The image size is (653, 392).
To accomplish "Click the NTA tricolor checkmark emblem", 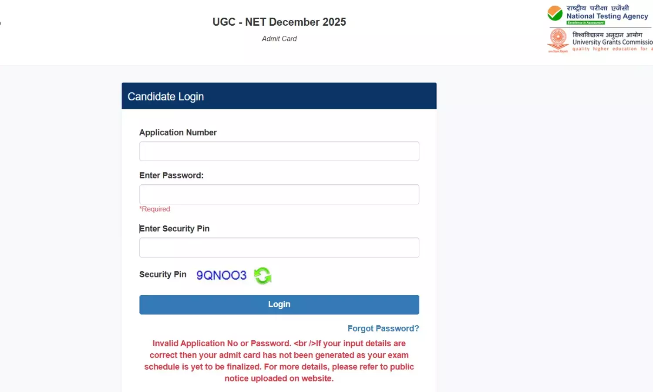I will point(554,14).
